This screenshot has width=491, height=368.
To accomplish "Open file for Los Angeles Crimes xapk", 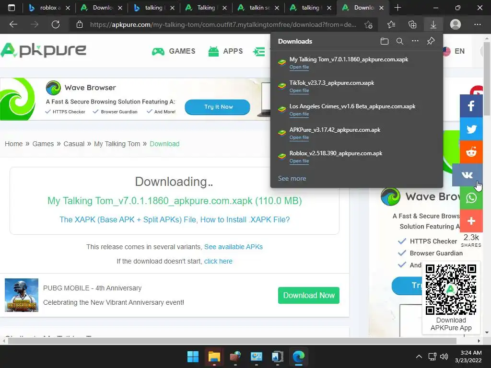I will [299, 114].
